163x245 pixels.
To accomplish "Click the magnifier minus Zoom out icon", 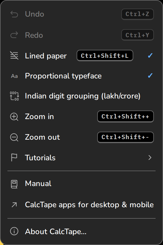I will pyautogui.click(x=14, y=137).
